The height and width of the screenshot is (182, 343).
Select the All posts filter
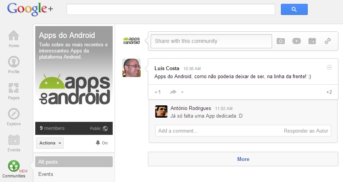coord(74,162)
